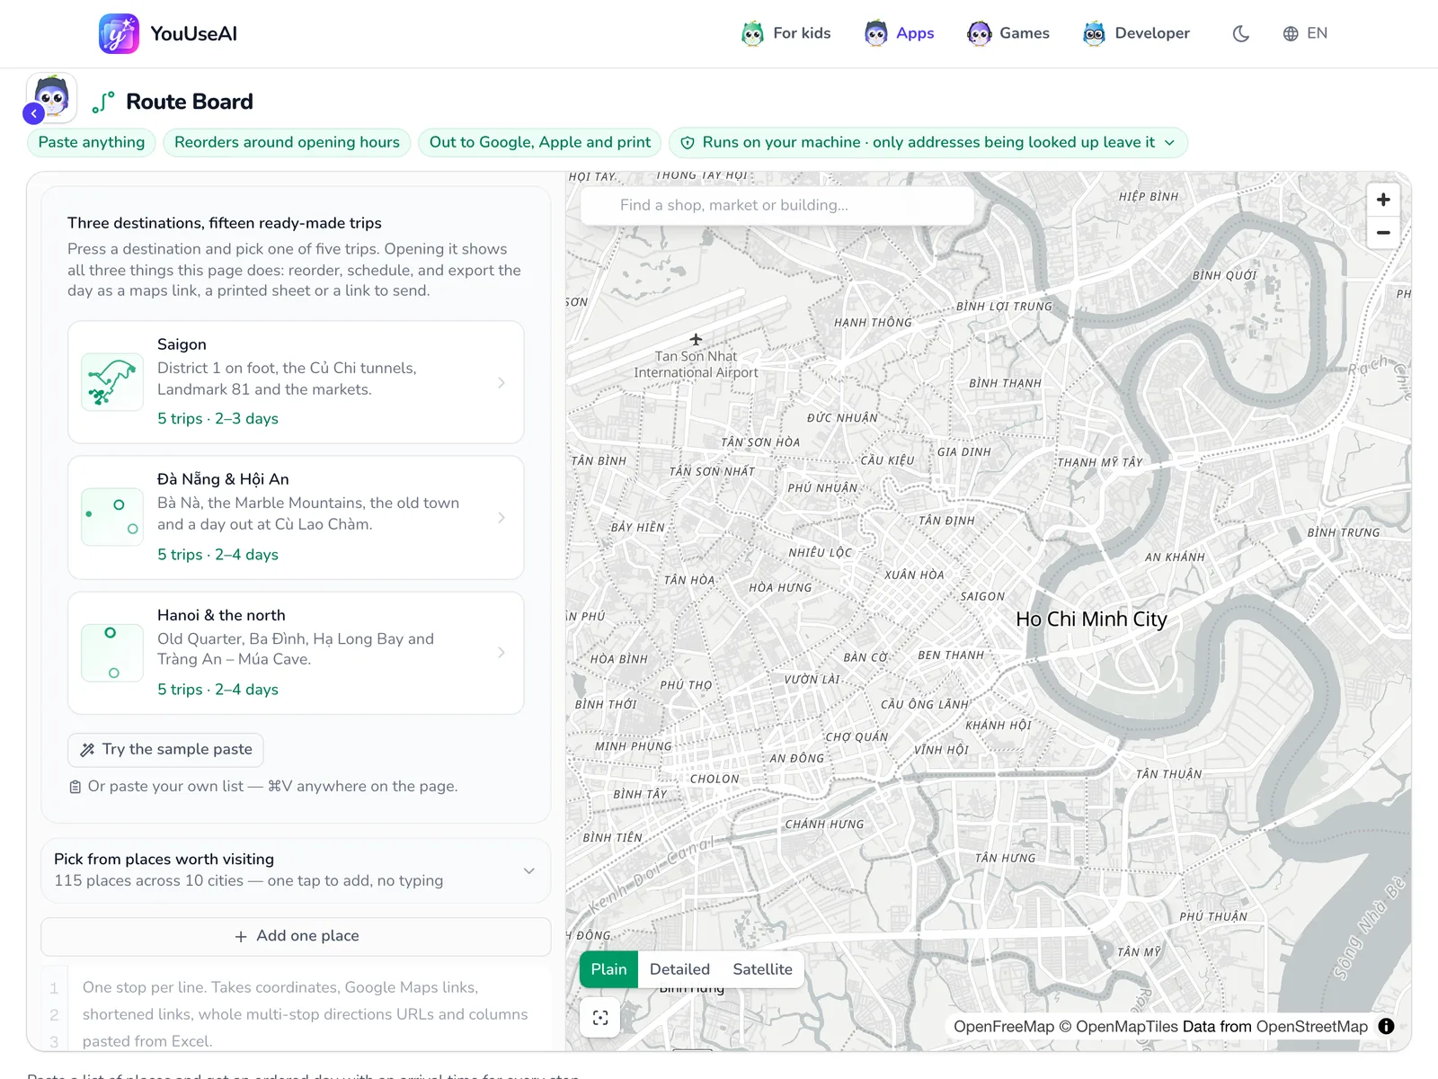The image size is (1438, 1079).
Task: Select Reorders around opening hours chip
Action: 287,142
